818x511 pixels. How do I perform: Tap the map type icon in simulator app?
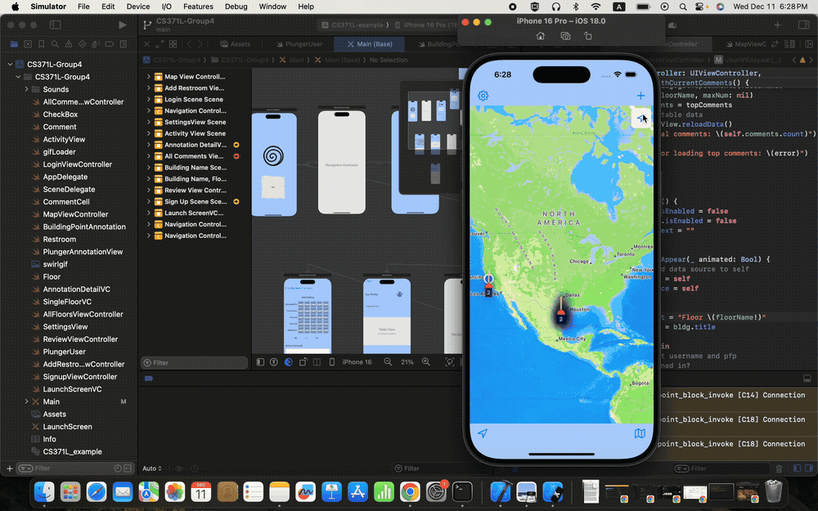point(640,433)
